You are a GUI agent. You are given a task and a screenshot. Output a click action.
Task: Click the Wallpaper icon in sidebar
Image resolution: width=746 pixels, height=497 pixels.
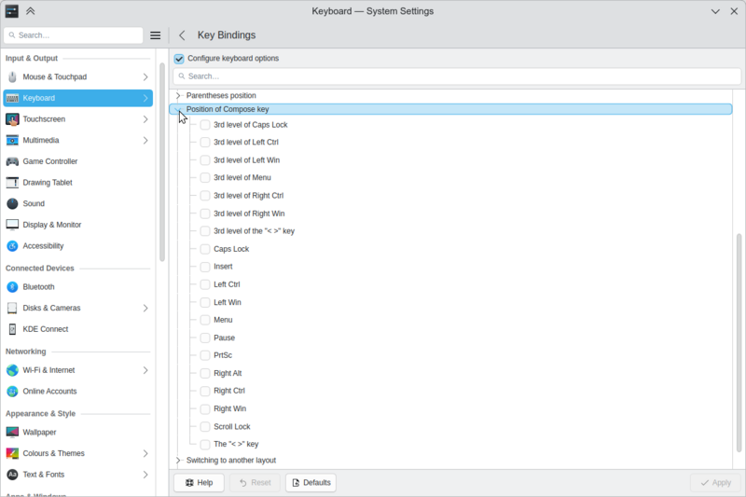[13, 432]
